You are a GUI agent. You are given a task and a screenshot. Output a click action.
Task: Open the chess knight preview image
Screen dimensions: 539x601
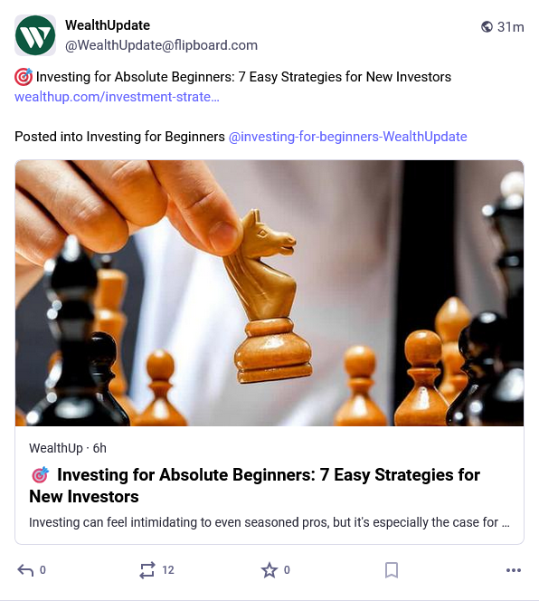[269, 293]
